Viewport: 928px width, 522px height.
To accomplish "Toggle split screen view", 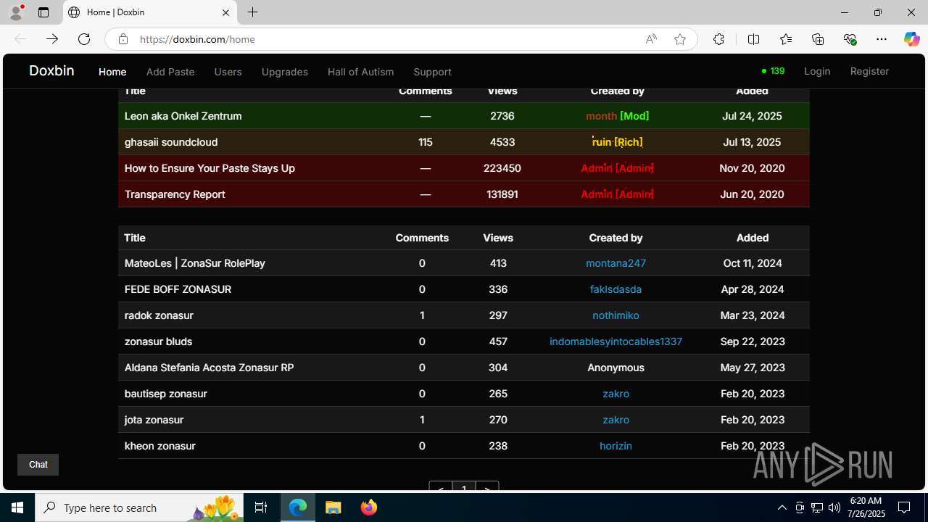I will (753, 39).
